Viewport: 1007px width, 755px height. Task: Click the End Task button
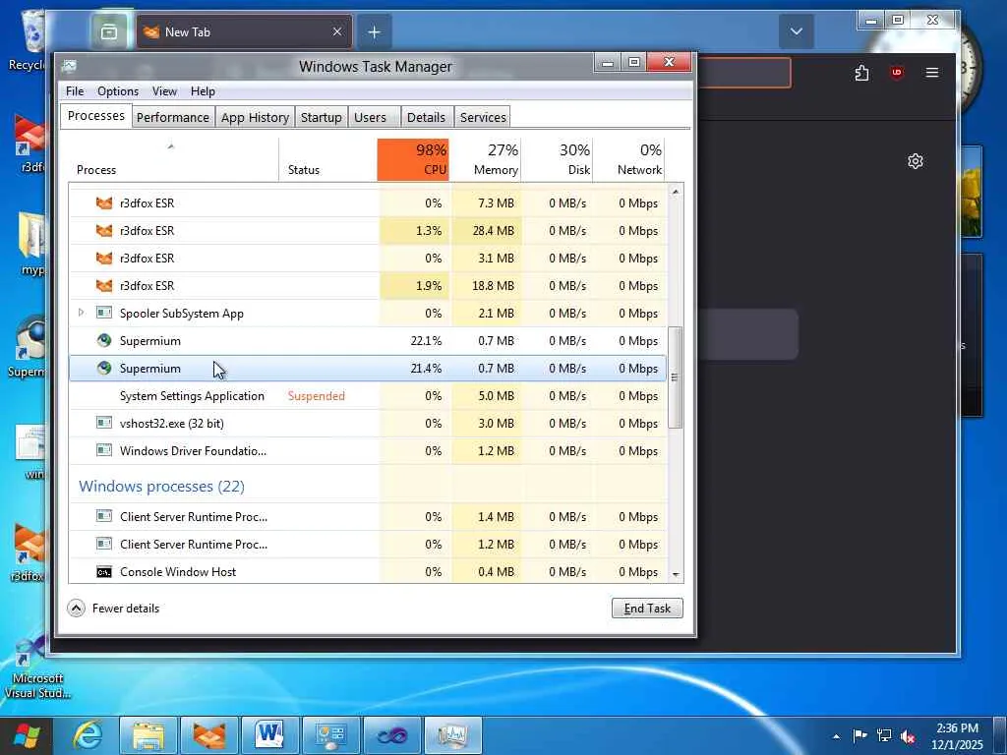(647, 608)
